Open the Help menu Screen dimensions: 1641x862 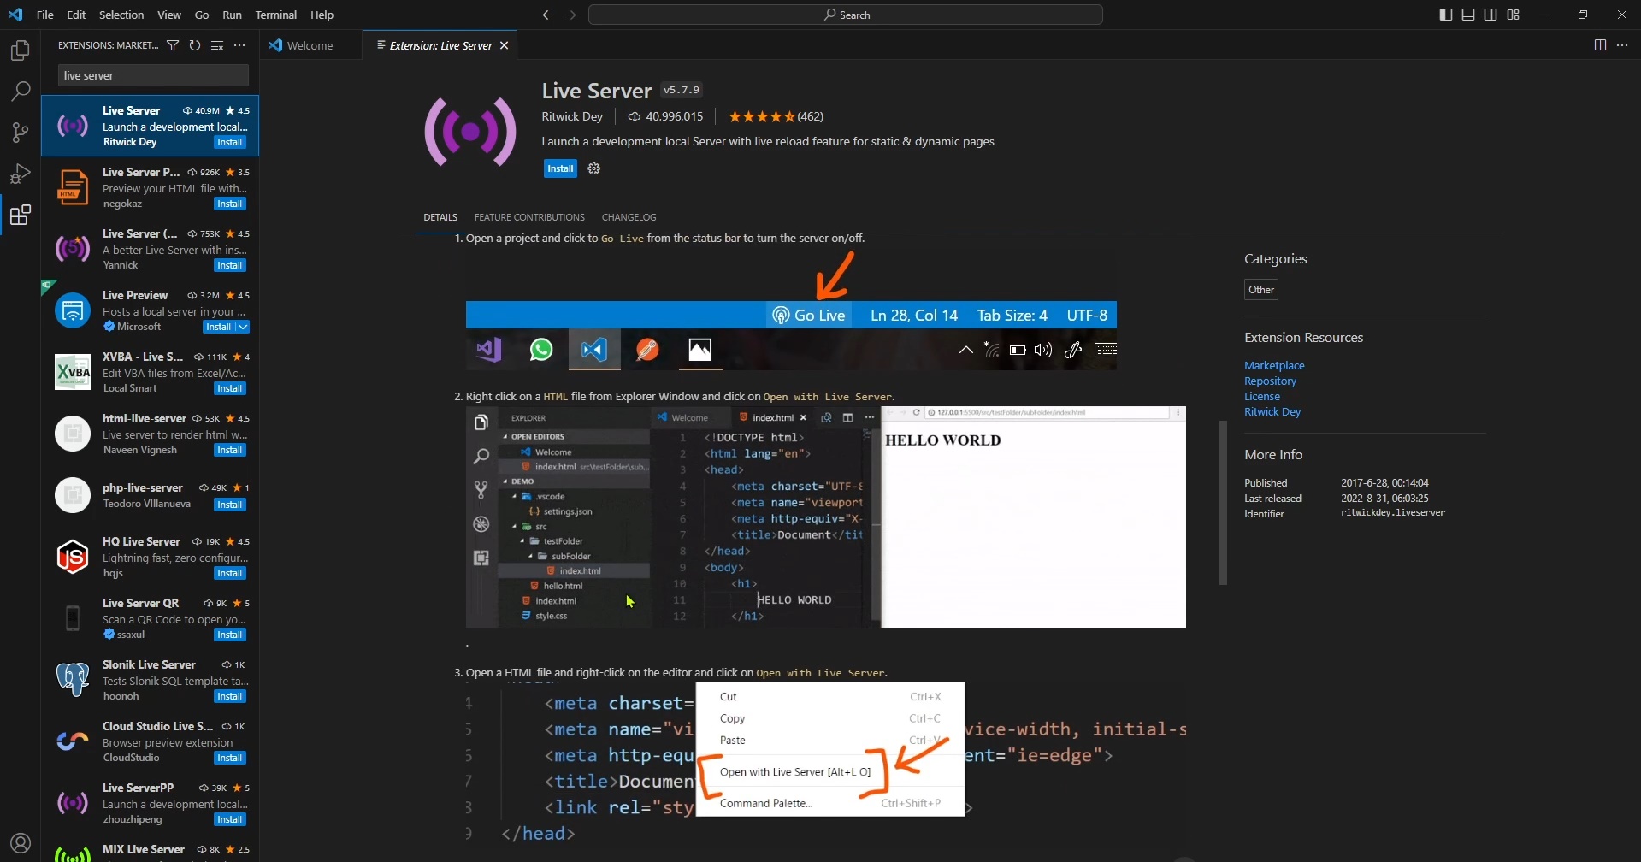pos(322,15)
